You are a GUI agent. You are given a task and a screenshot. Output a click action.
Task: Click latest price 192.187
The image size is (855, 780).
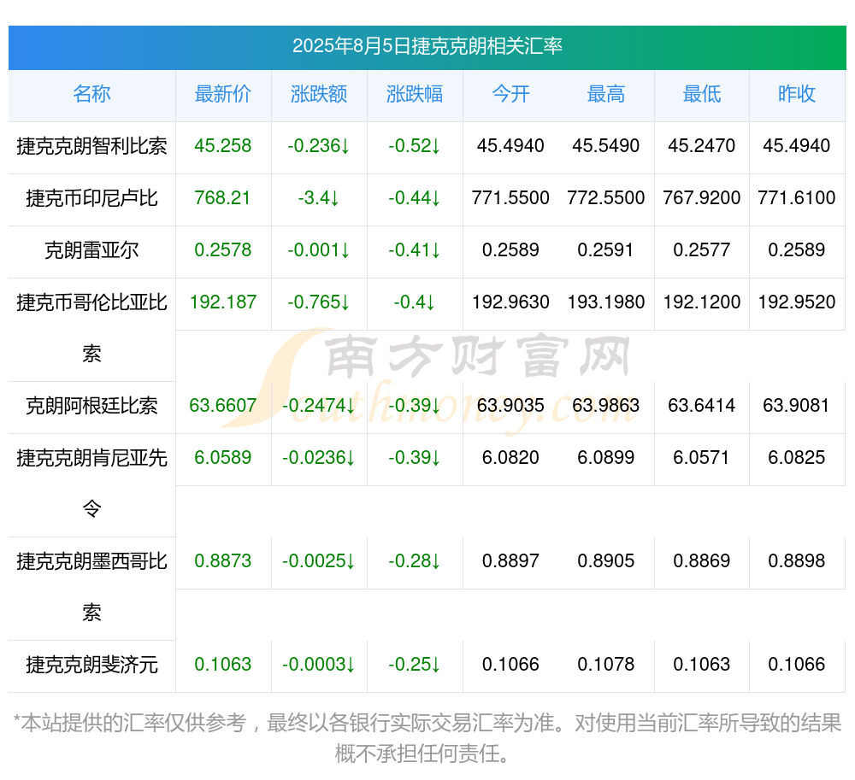click(223, 302)
